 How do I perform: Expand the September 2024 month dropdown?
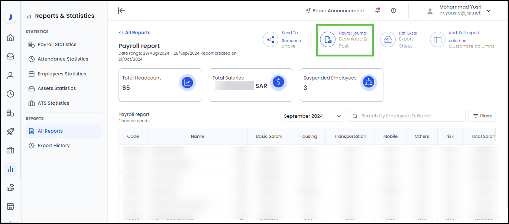(312, 116)
